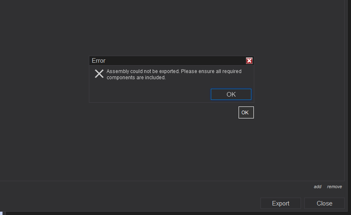Click the white-outlined OK below the dialog
351x215 pixels.
click(x=246, y=112)
